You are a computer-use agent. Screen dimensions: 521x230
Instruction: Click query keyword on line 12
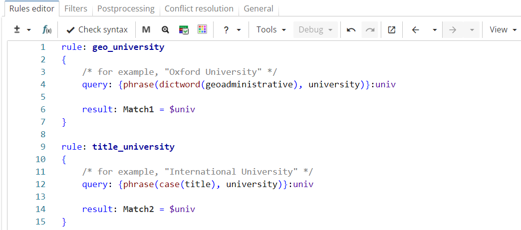tap(95, 184)
